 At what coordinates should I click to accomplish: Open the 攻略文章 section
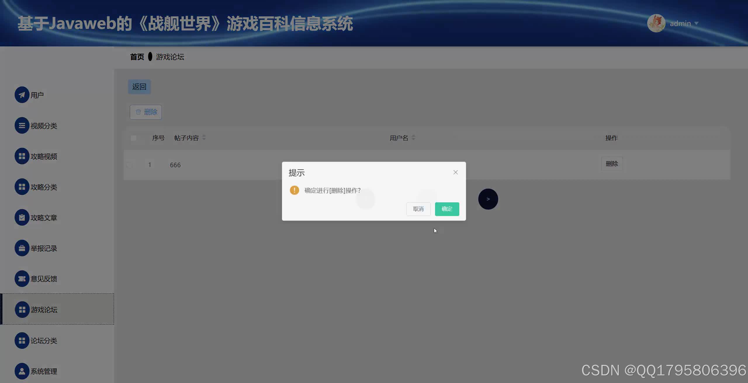[22, 217]
